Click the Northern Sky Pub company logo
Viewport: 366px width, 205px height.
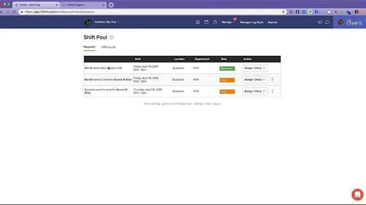tap(87, 22)
